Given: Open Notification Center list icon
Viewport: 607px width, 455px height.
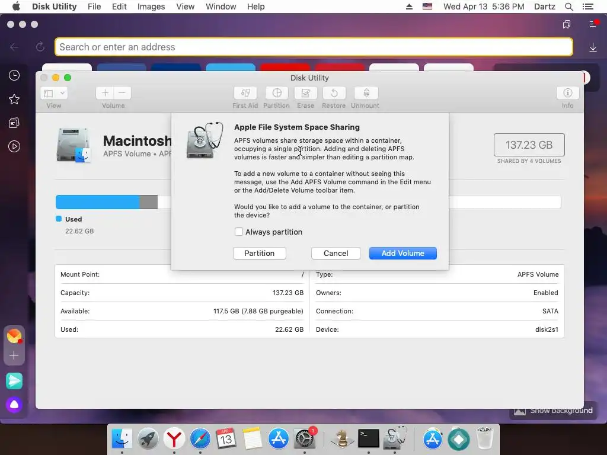Looking at the screenshot, I should (588, 7).
